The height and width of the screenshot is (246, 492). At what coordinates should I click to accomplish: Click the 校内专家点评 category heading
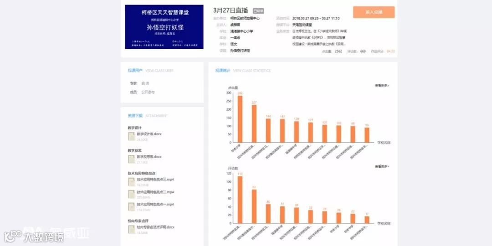pyautogui.click(x=138, y=221)
